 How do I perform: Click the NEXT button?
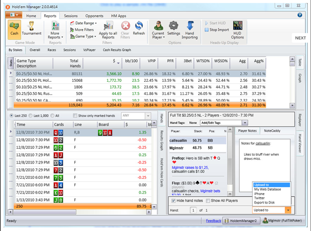[300, 38]
